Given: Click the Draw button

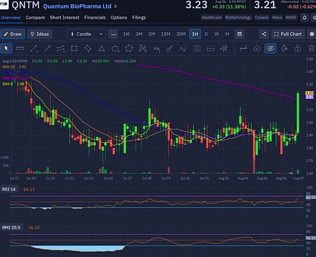Looking at the screenshot, I should 13,34.
